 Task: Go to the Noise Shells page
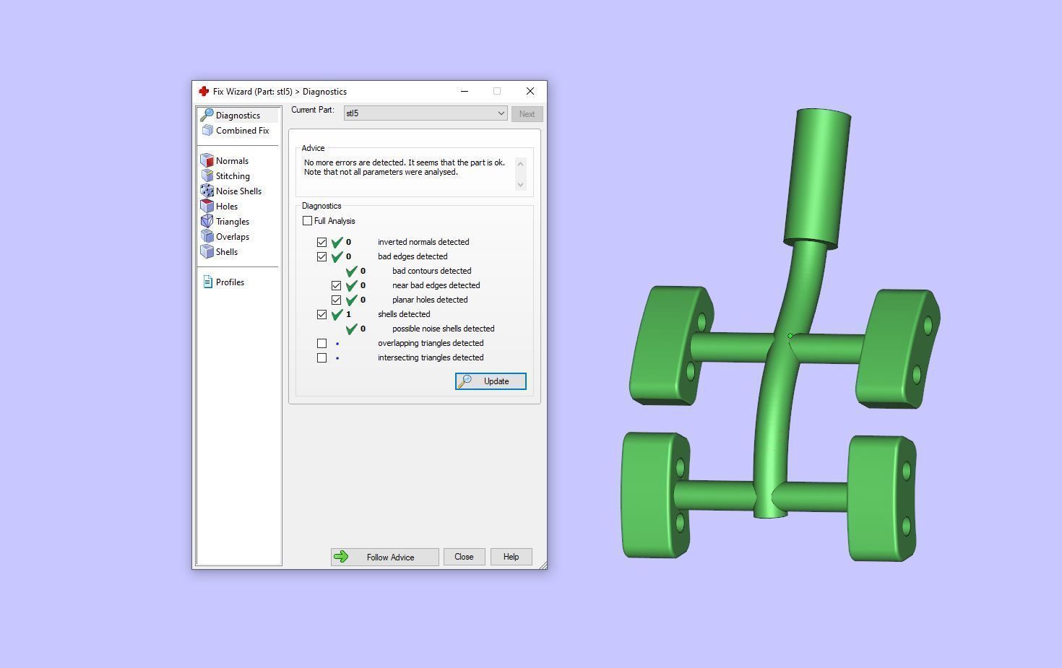click(238, 191)
